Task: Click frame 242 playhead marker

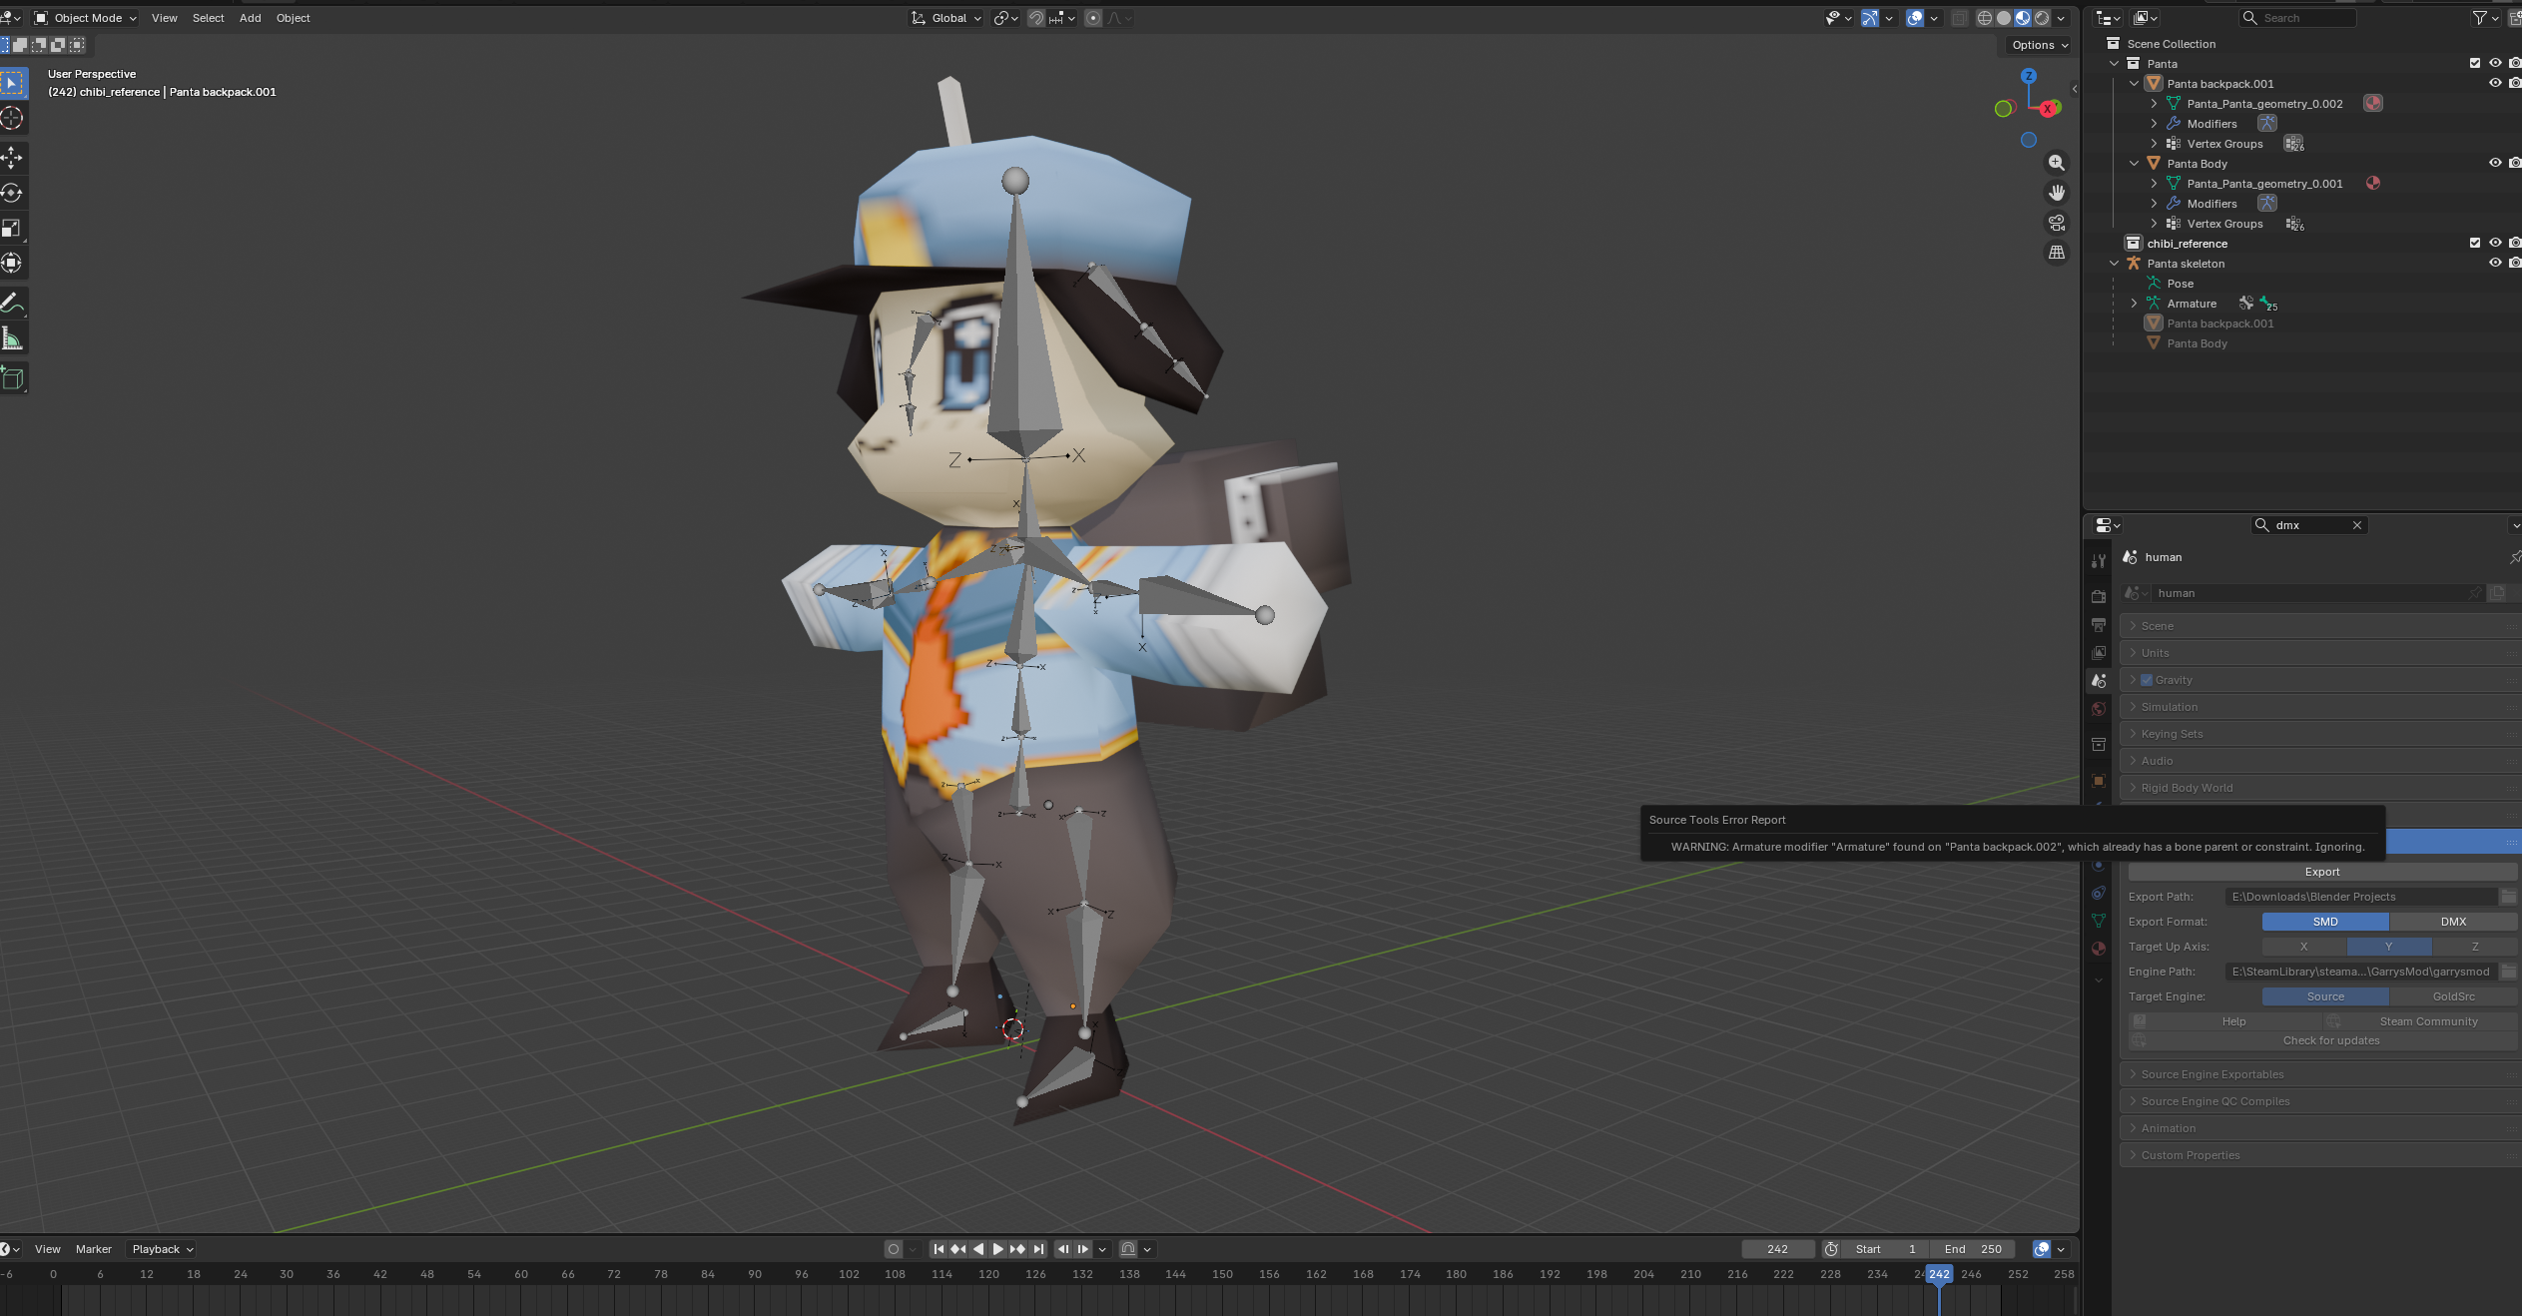Action: [1939, 1274]
